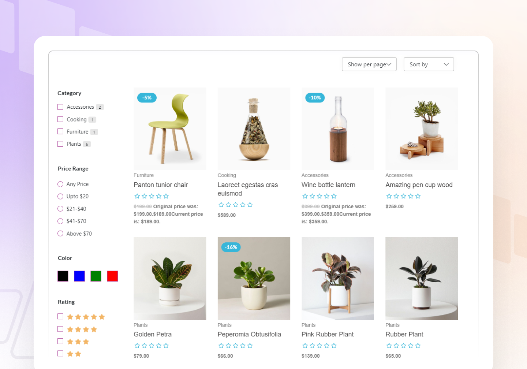This screenshot has height=369, width=527.
Task: Enable the five-star rating filter checkbox
Action: pos(60,316)
